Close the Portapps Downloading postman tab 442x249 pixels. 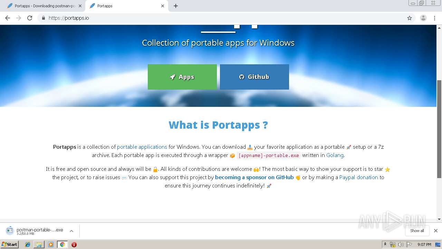[80, 6]
